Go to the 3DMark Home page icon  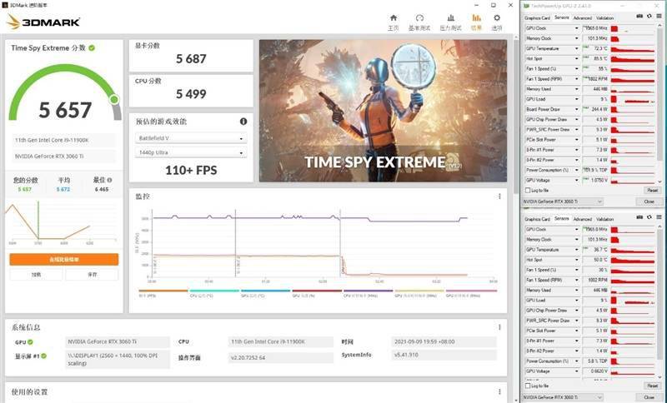click(x=393, y=18)
